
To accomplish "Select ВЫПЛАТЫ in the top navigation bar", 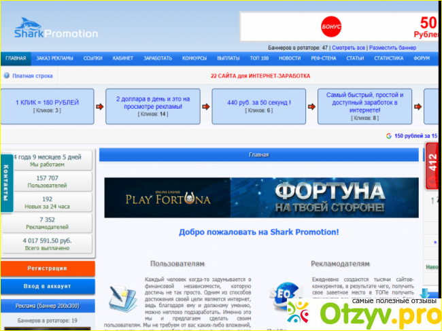I will [228, 58].
